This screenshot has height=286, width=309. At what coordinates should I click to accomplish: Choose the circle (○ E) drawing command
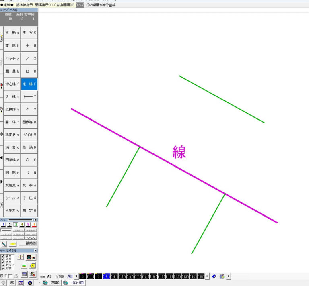pyautogui.click(x=29, y=159)
